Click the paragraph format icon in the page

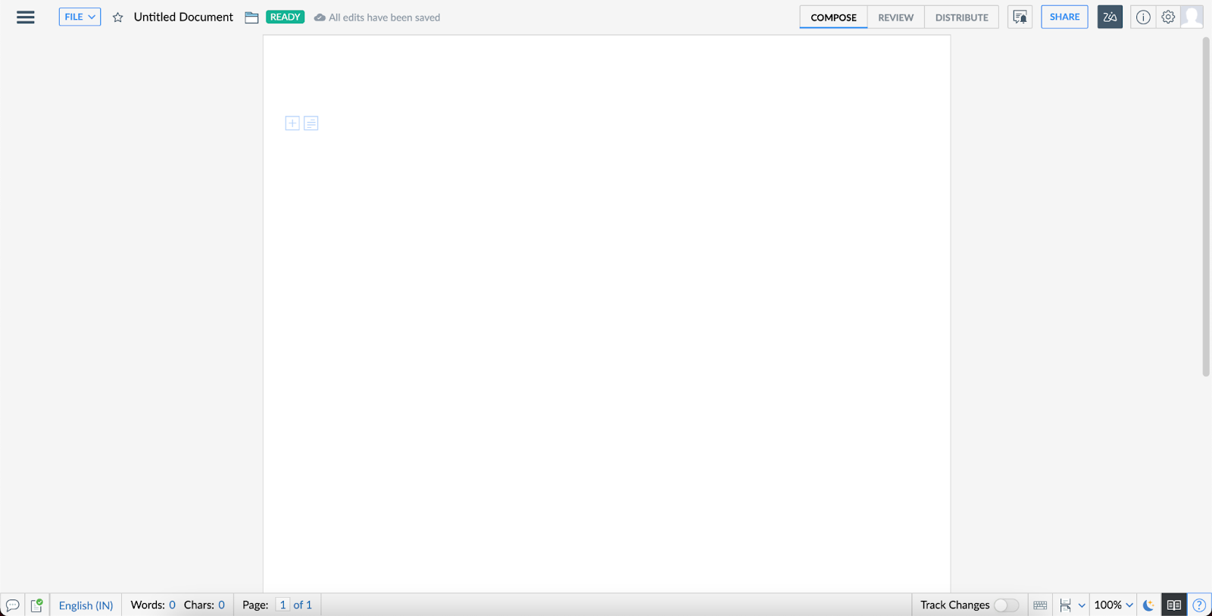(x=311, y=123)
